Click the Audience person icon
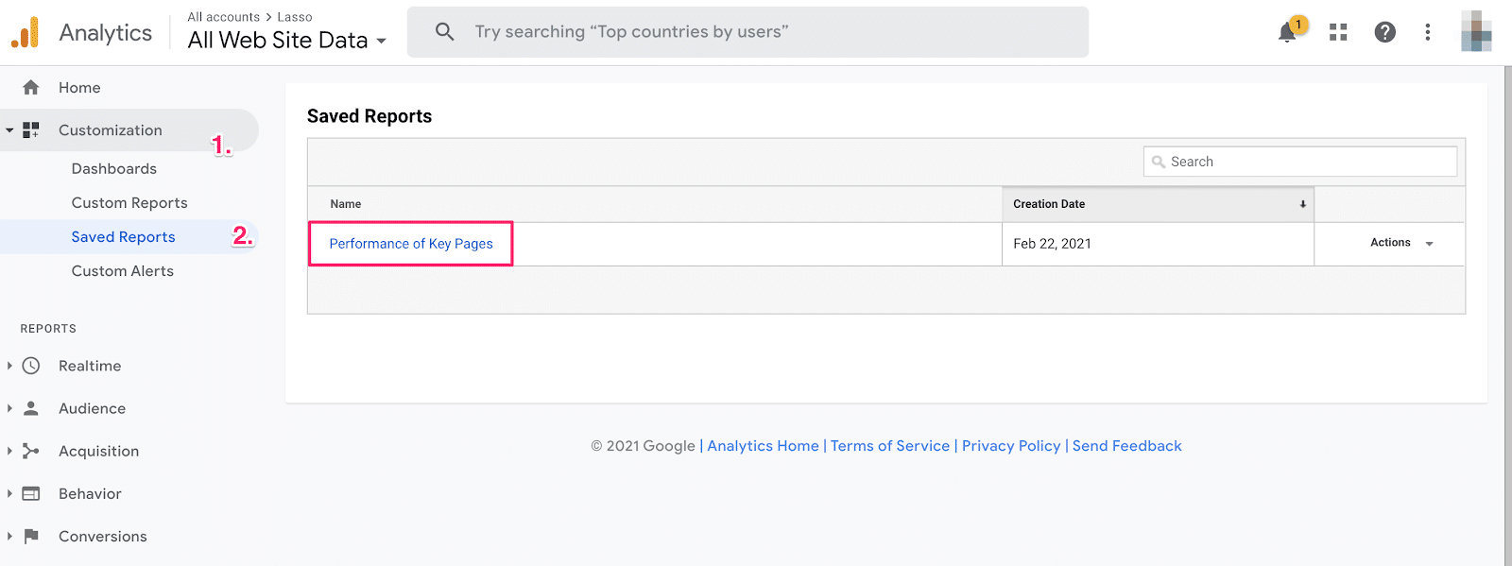Screen dimensions: 1512x566 (x=31, y=408)
